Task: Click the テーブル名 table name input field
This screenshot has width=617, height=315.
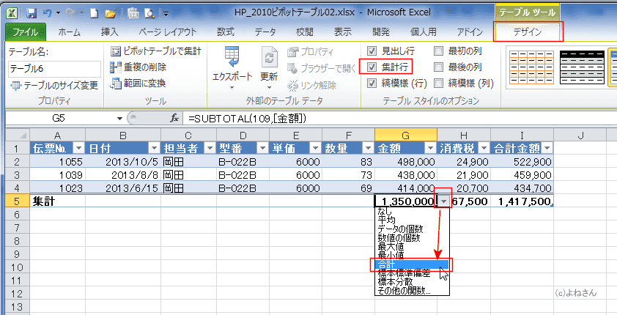Action: click(x=53, y=68)
